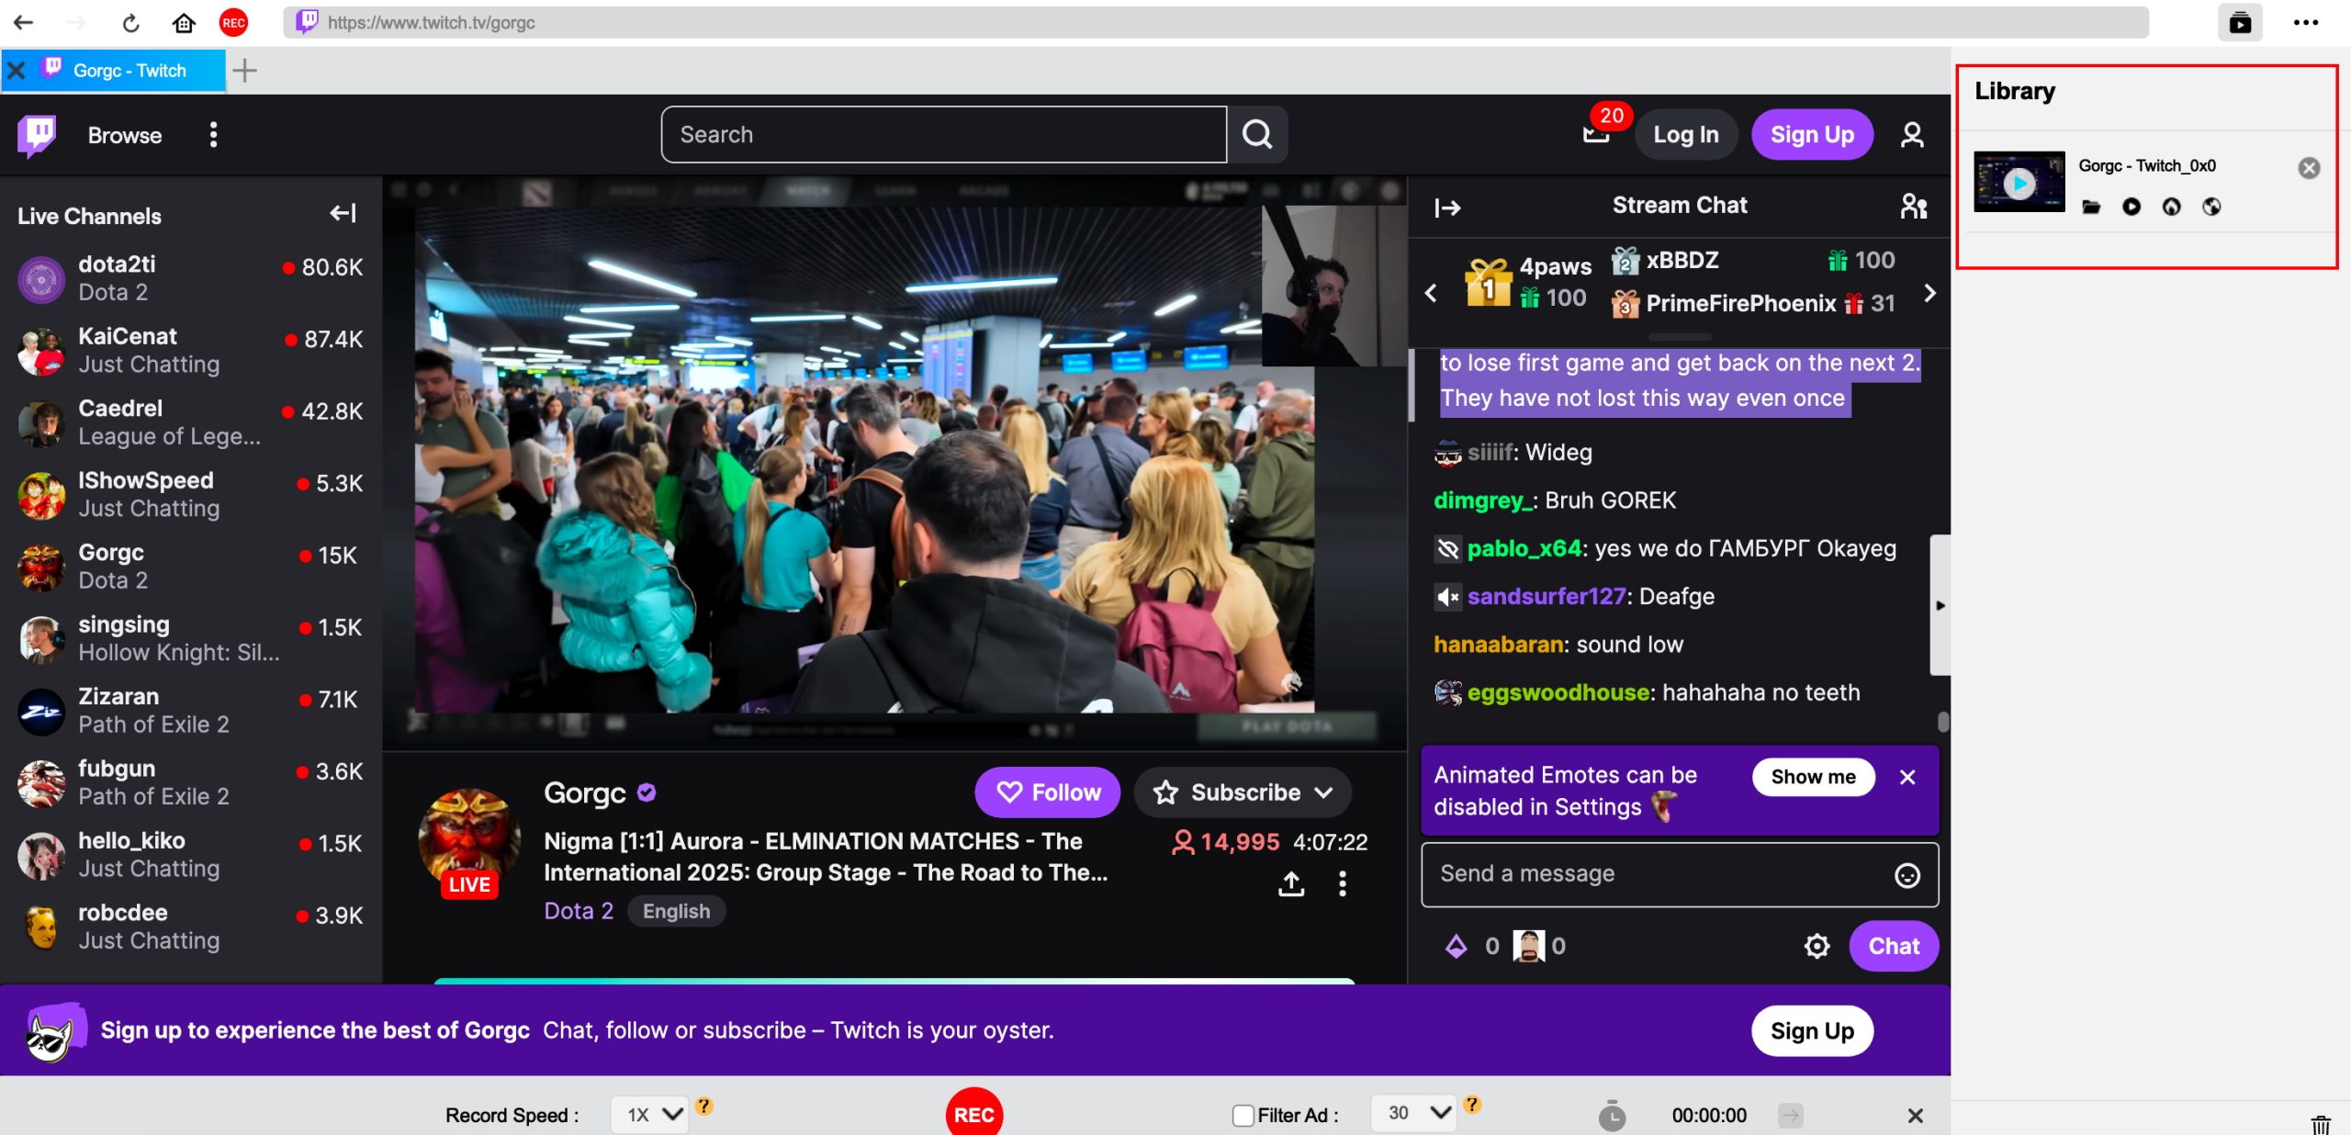This screenshot has width=2351, height=1135.
Task: Start recording with the big REC button
Action: pyautogui.click(x=974, y=1114)
